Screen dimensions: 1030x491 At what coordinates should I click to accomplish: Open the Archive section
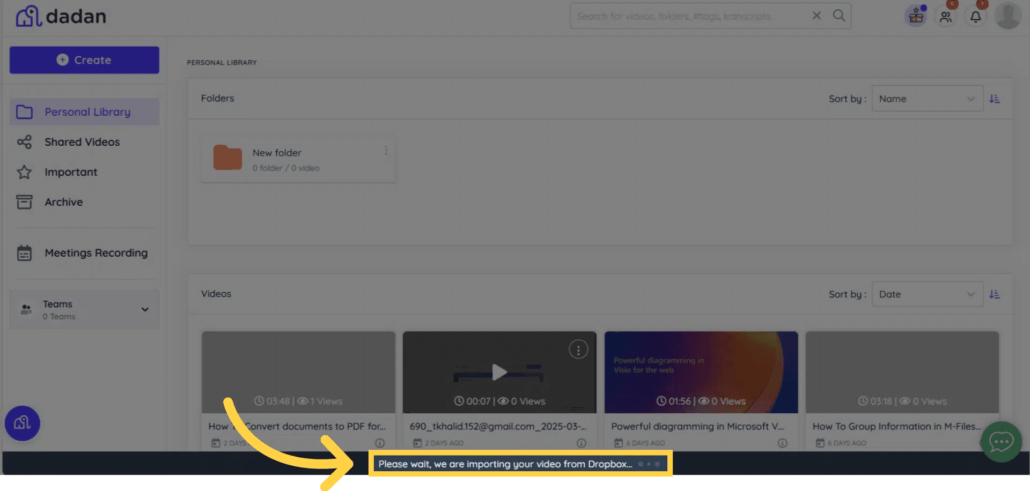tap(63, 202)
